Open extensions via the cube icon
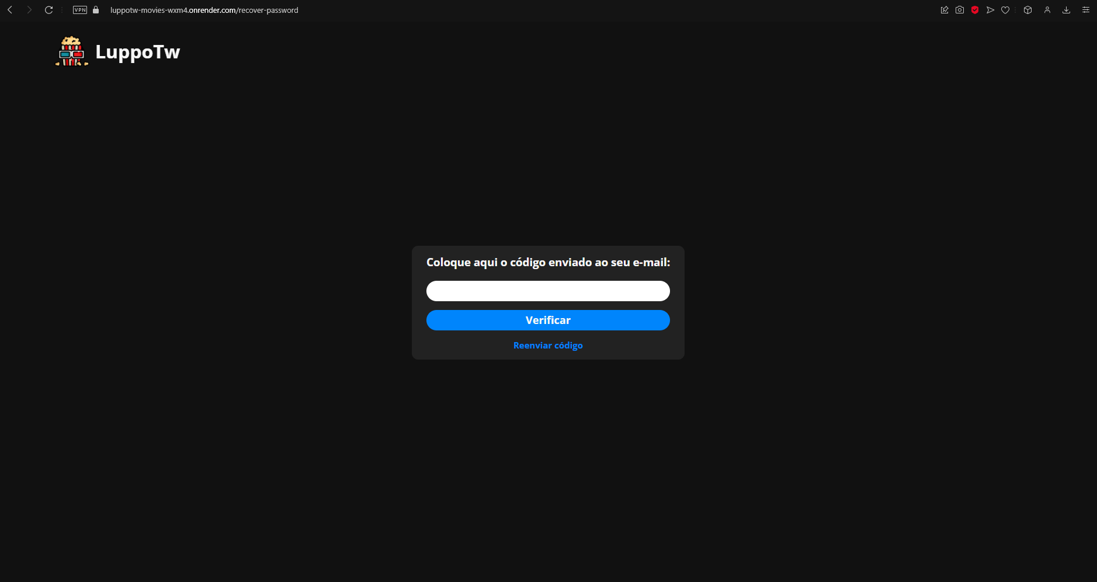This screenshot has width=1097, height=582. coord(1028,10)
